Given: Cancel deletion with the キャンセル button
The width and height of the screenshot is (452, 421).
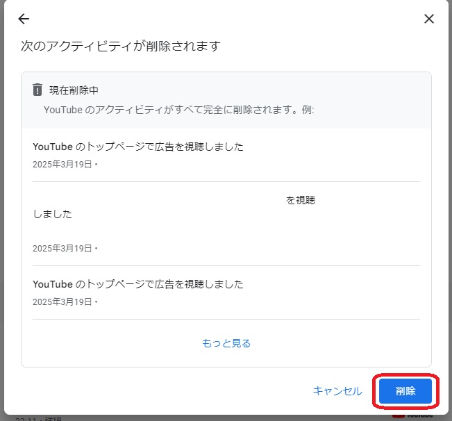Looking at the screenshot, I should pos(337,391).
